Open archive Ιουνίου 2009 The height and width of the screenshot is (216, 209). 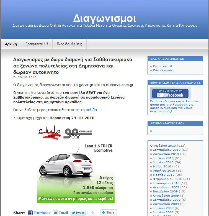(163, 212)
